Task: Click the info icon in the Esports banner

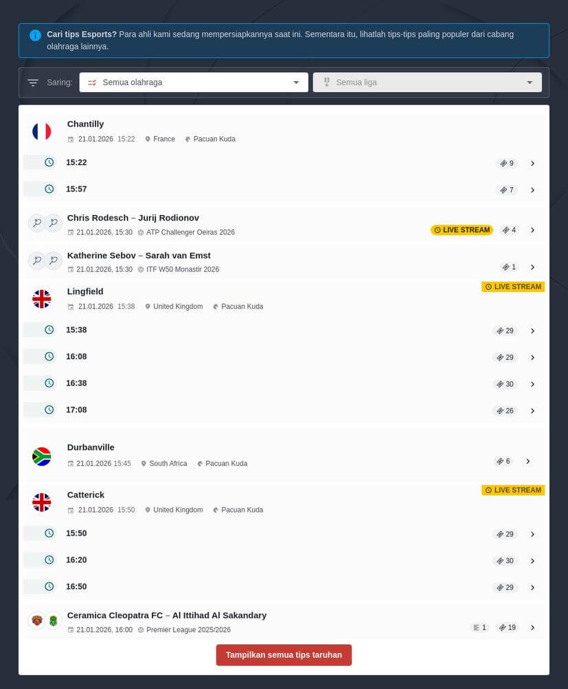Action: point(35,35)
